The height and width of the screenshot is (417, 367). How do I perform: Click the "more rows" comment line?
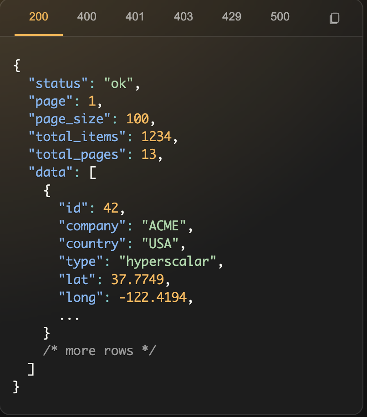[x=99, y=351]
